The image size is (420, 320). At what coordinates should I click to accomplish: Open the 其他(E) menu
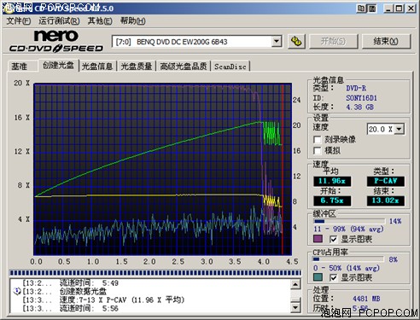tap(100, 20)
